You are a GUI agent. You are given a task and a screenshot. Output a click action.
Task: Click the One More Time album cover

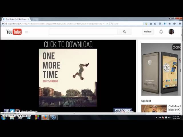(x=68, y=78)
